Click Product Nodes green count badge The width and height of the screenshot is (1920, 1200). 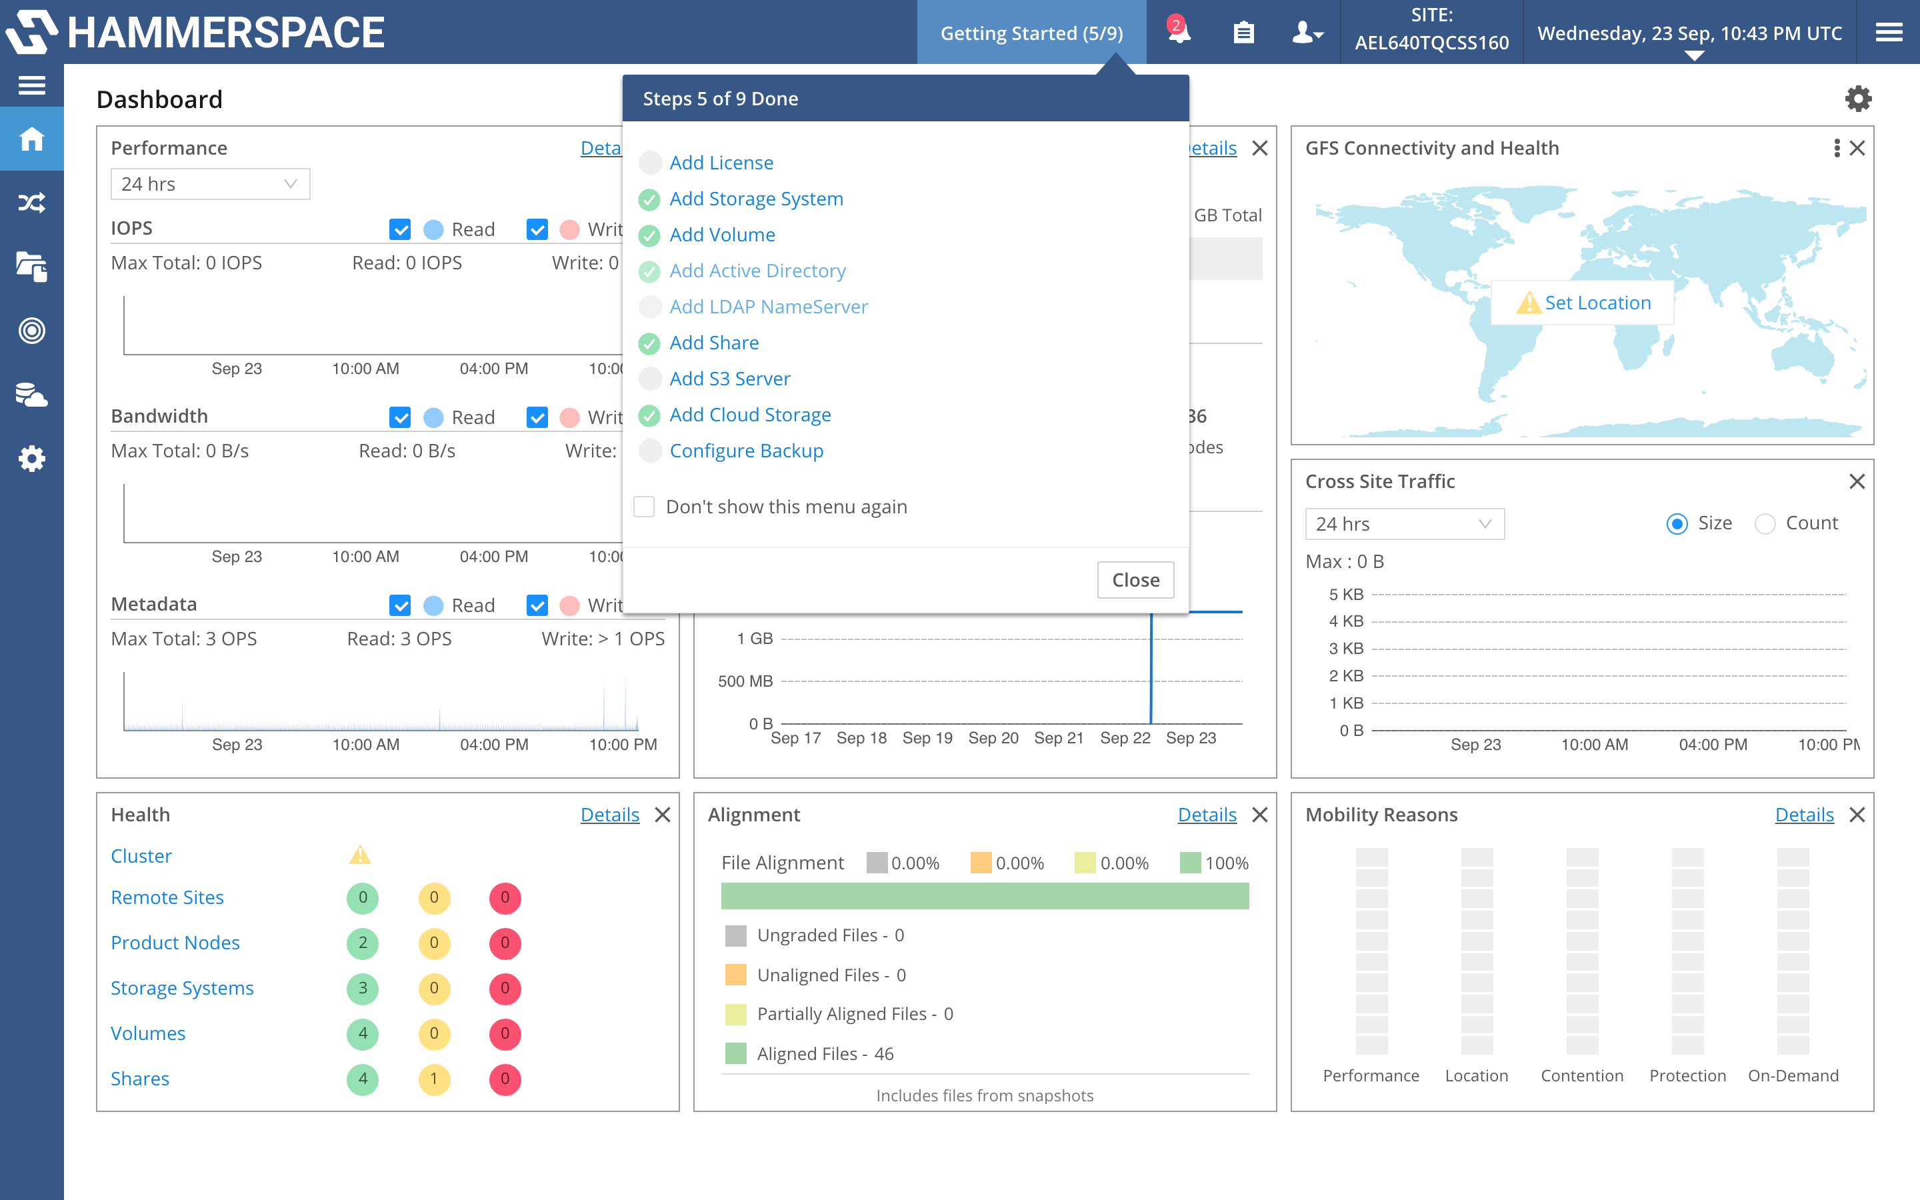pyautogui.click(x=363, y=943)
